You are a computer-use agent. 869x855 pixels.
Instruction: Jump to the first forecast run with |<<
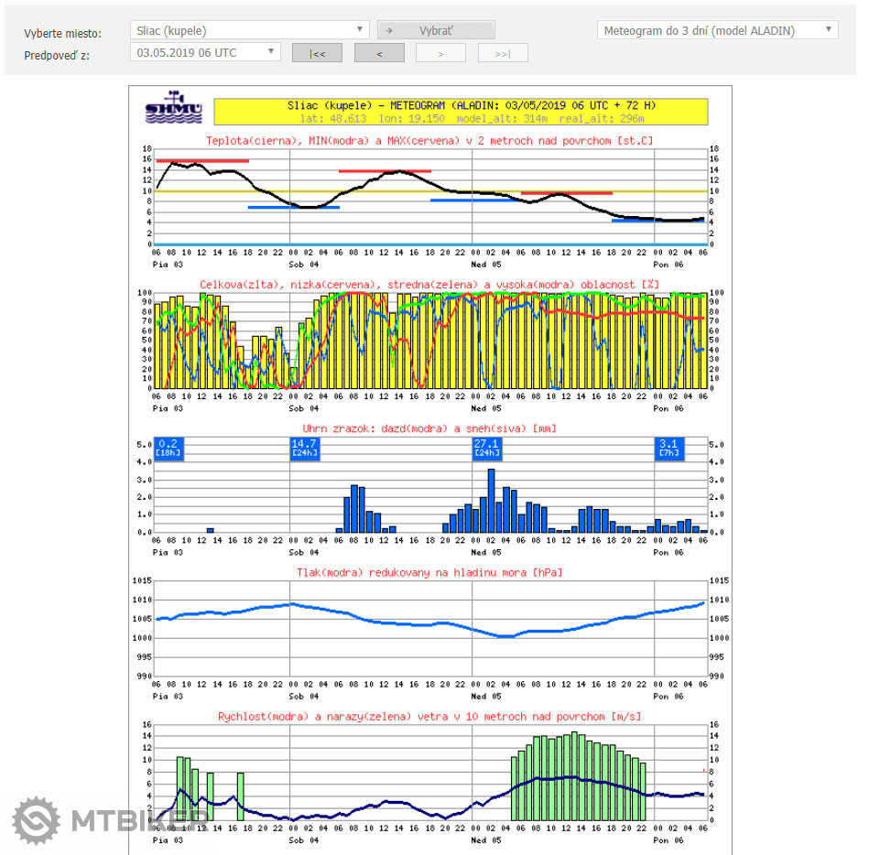(318, 53)
